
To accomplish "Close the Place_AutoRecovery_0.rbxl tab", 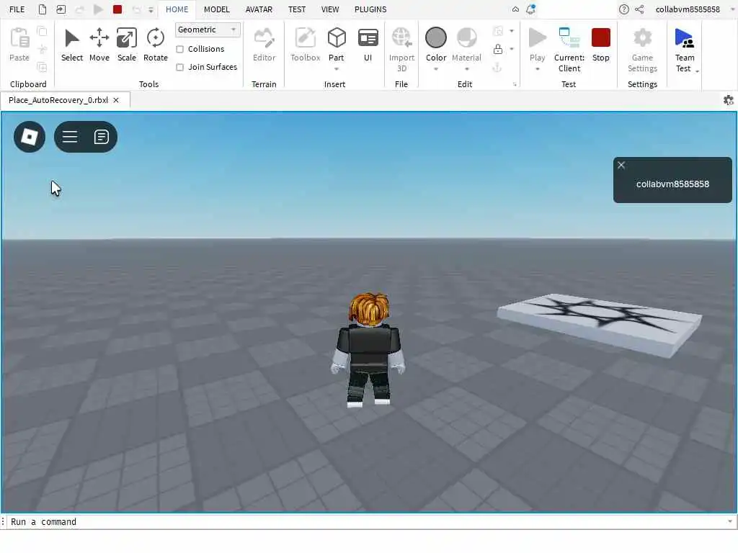I will pyautogui.click(x=116, y=100).
